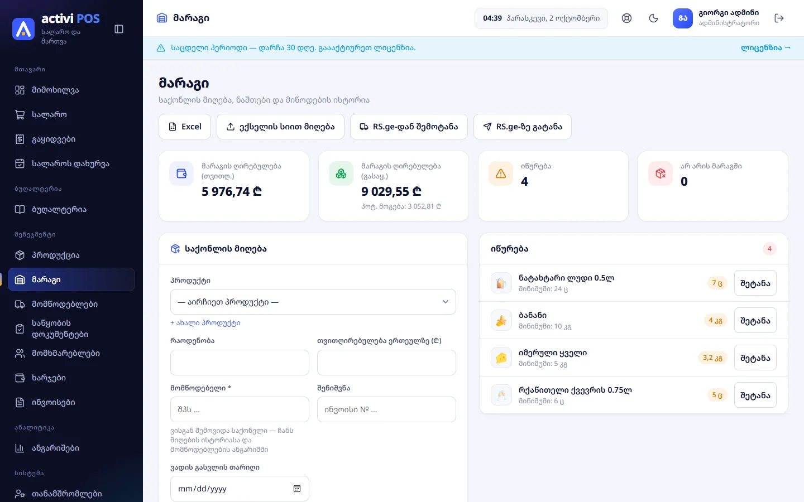804x502 pixels.
Task: Click the გა user avatar
Action: click(683, 18)
